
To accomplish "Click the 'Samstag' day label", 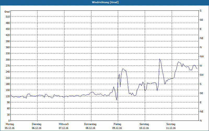I will [x=144, y=124].
